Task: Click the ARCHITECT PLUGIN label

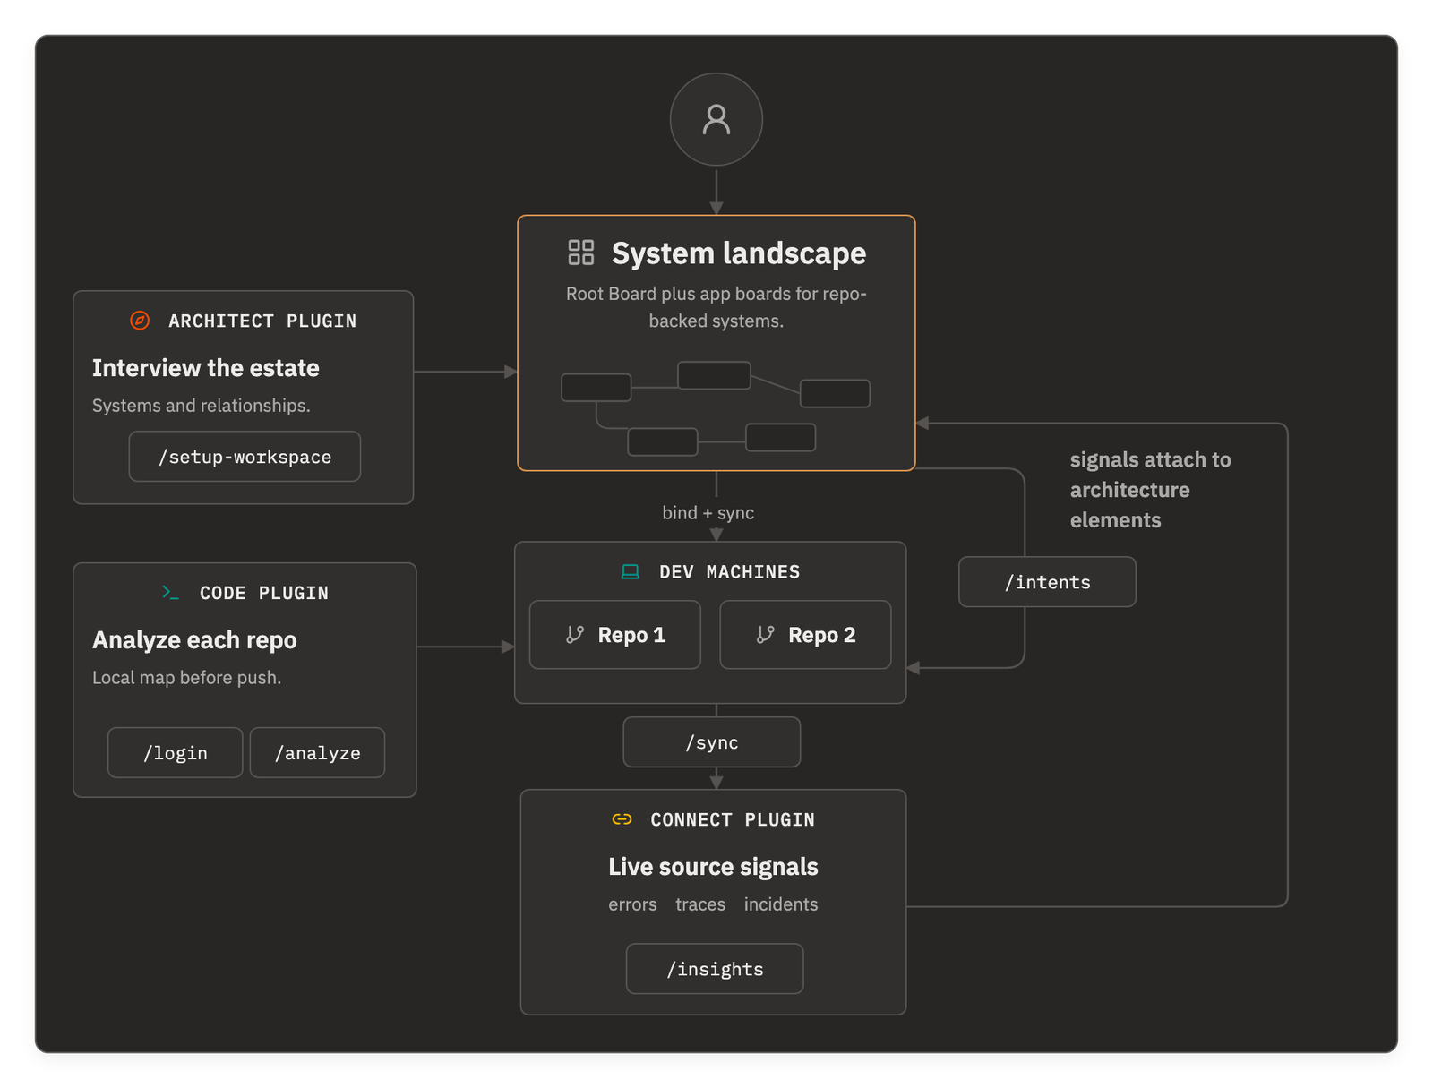Action: [x=262, y=321]
